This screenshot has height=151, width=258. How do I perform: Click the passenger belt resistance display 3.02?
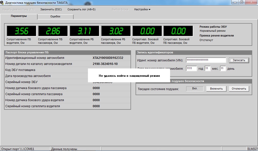pyautogui.click(x=116, y=31)
